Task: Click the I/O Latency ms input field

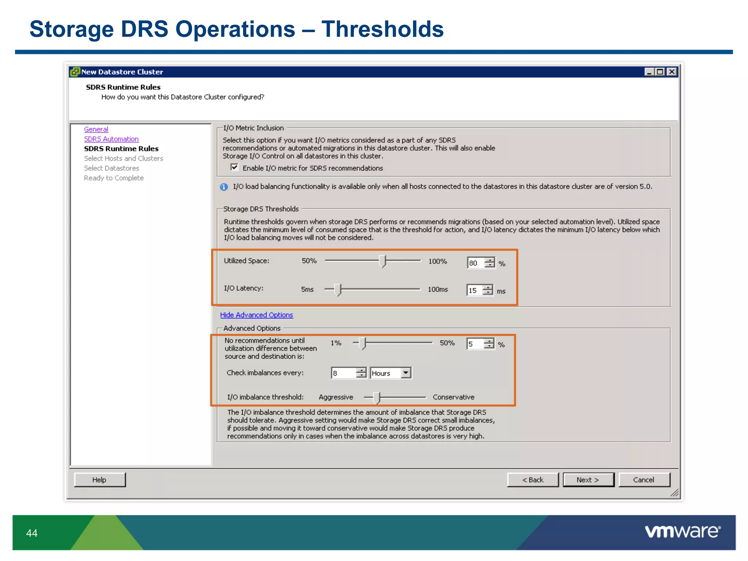Action: click(475, 290)
